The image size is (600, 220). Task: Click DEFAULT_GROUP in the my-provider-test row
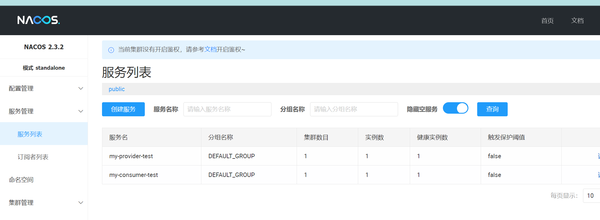coord(232,156)
